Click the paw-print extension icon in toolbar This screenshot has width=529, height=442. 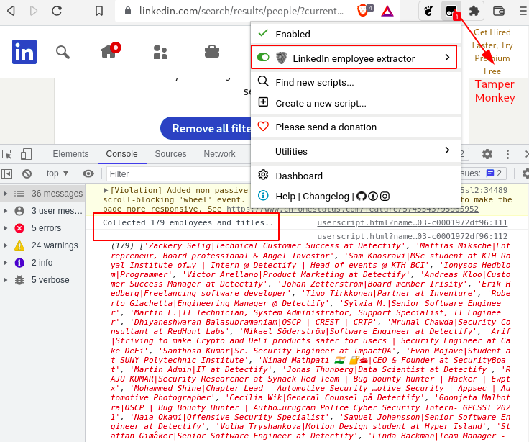[428, 11]
